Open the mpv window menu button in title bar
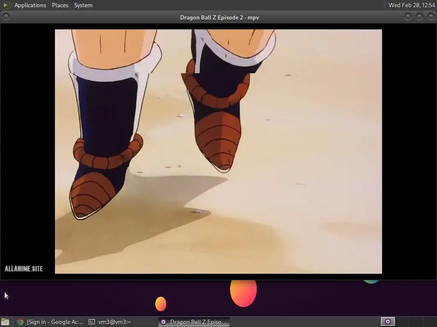Screen dimensions: 437x327 (x=6, y=17)
